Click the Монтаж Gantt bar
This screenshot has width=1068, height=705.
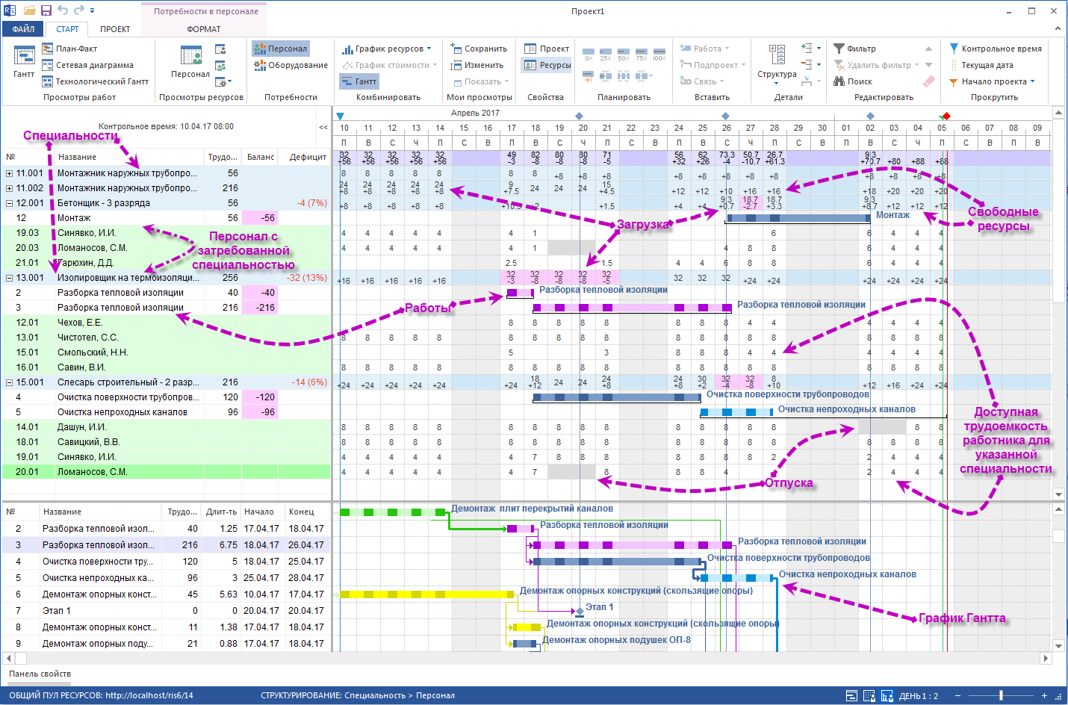pyautogui.click(x=798, y=218)
